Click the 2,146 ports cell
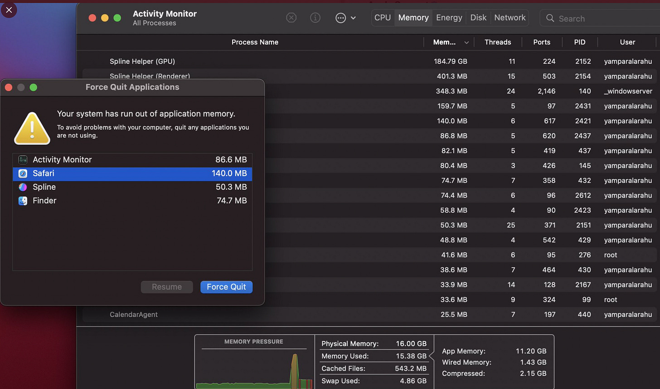This screenshot has height=389, width=660. pos(546,91)
